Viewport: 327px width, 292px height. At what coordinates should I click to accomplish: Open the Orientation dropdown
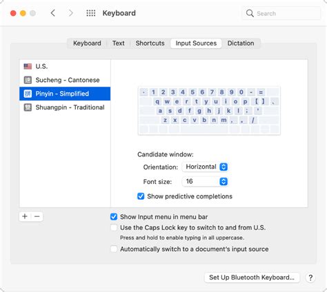205,167
